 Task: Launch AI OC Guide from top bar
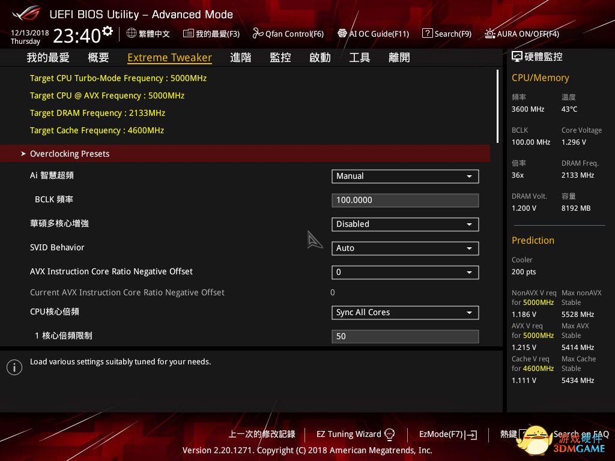coord(342,34)
